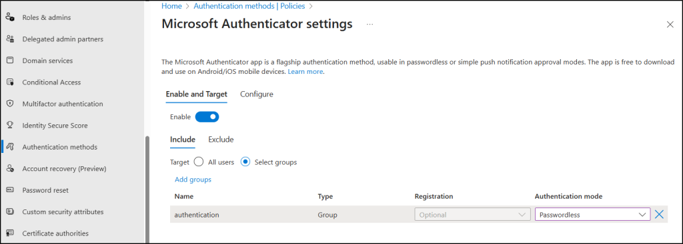Switch to the Enable and Target tab

coord(197,94)
